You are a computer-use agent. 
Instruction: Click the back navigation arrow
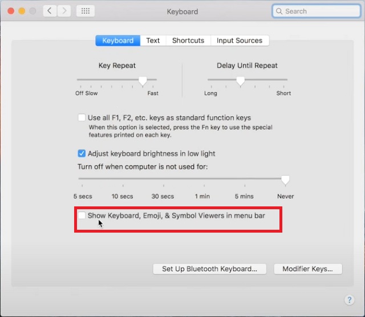point(50,11)
